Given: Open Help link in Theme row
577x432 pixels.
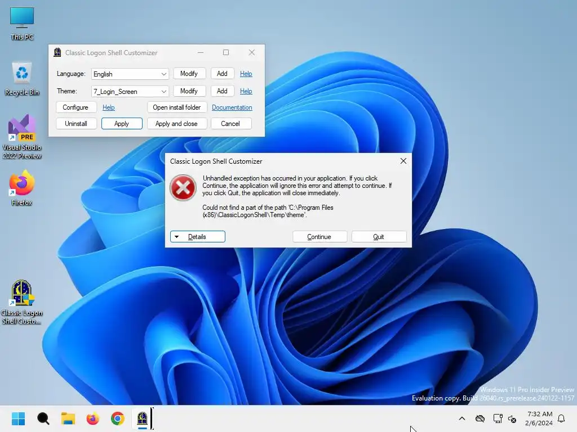Looking at the screenshot, I should coord(246,91).
